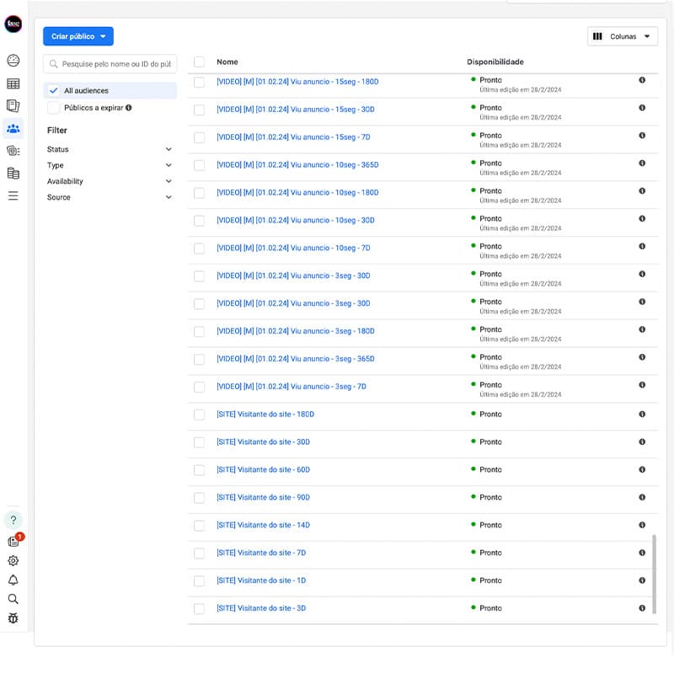Click the Audiences people icon in sidebar
Viewport: 674px width, 674px height.
[13, 129]
